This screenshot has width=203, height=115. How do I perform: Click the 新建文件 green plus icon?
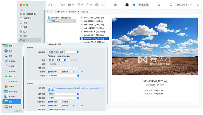(x=6, y=76)
